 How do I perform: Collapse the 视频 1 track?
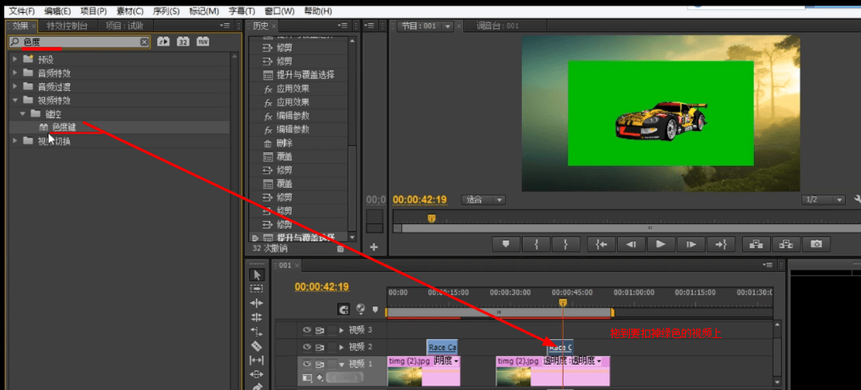[342, 364]
